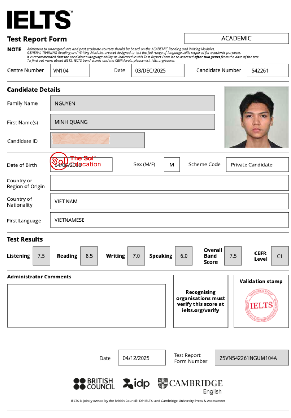291x418 pixels.
Task: Click the ACADEMIC module box
Action: tap(236, 38)
